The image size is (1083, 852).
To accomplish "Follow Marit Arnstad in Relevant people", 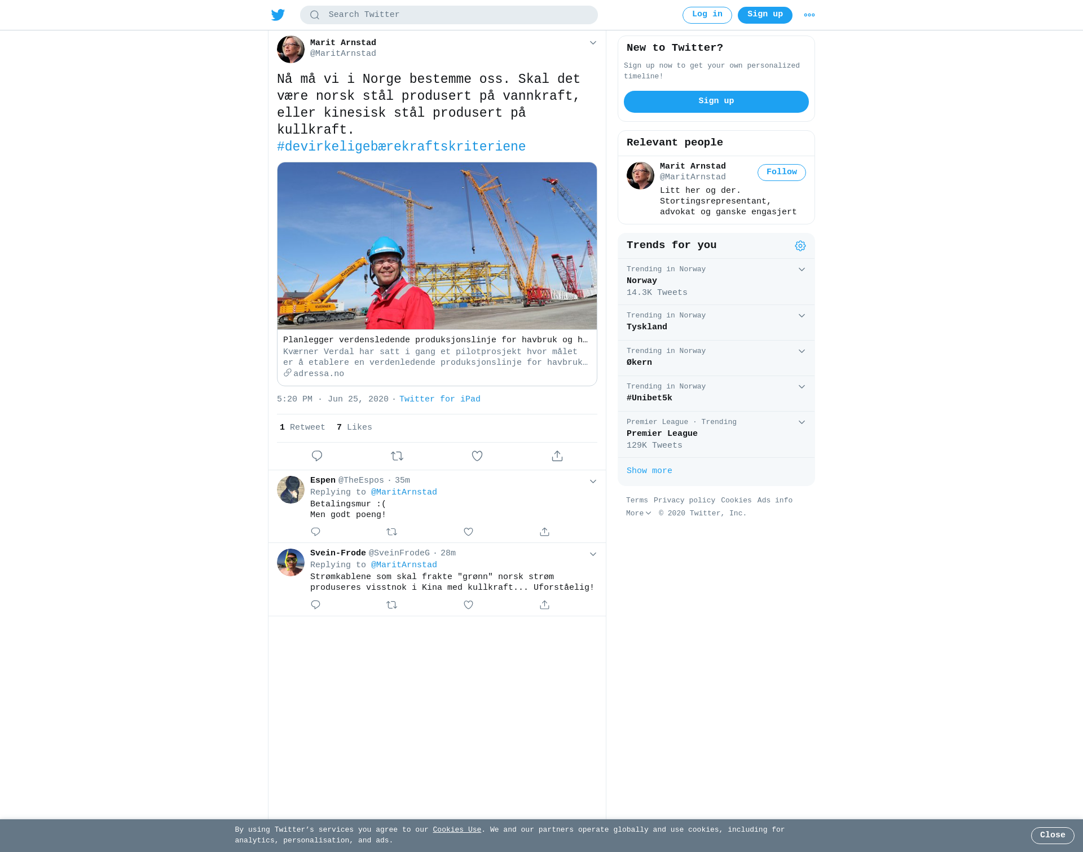I will (x=781, y=173).
